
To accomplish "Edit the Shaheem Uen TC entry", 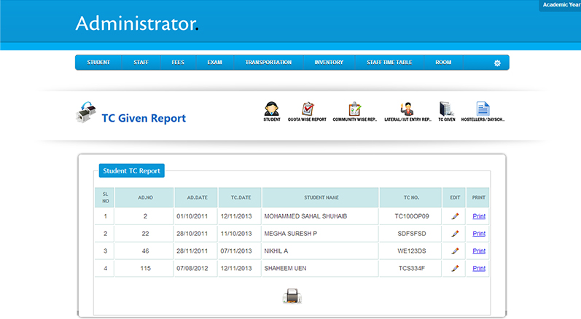I will coord(455,269).
